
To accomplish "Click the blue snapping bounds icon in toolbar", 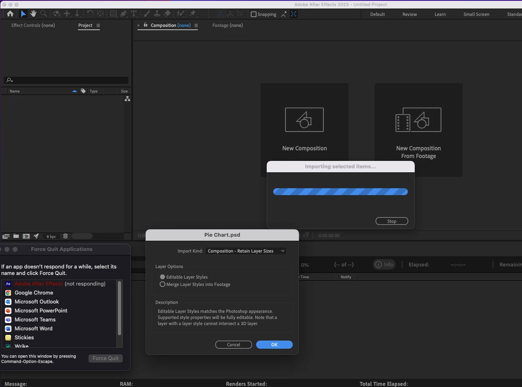I will pyautogui.click(x=294, y=14).
